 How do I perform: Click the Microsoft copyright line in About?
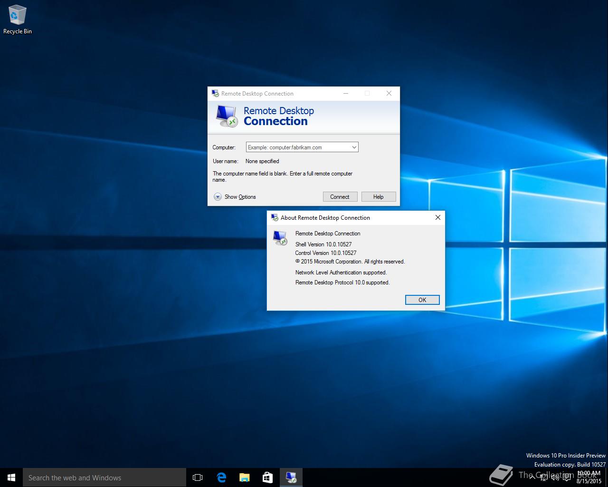pos(350,262)
